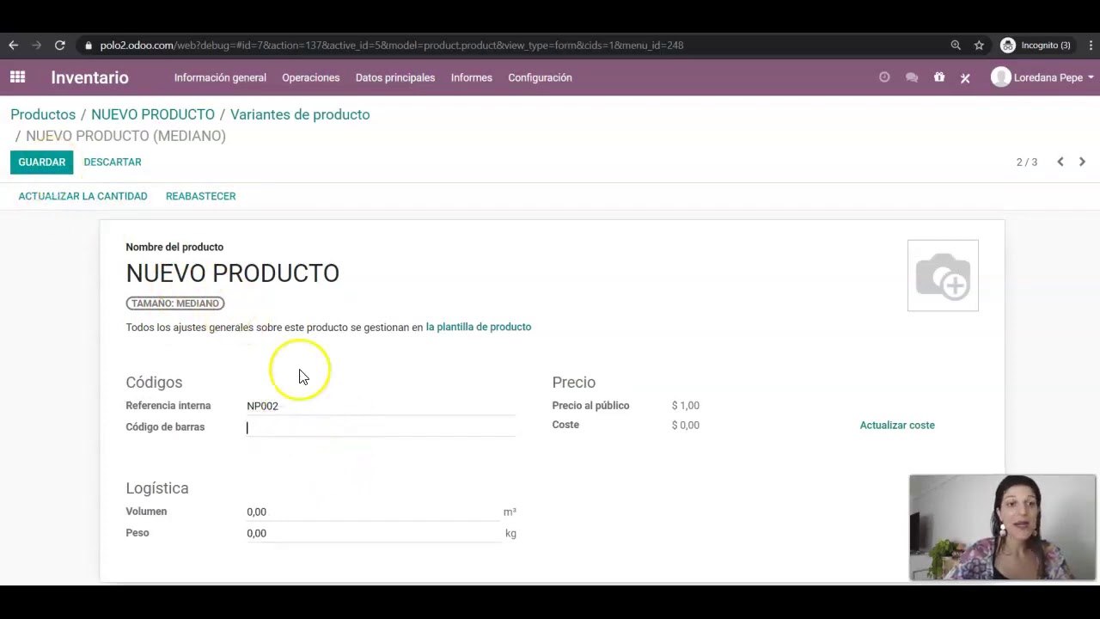Click the Inventario app title
1100x619 pixels.
[x=89, y=77]
